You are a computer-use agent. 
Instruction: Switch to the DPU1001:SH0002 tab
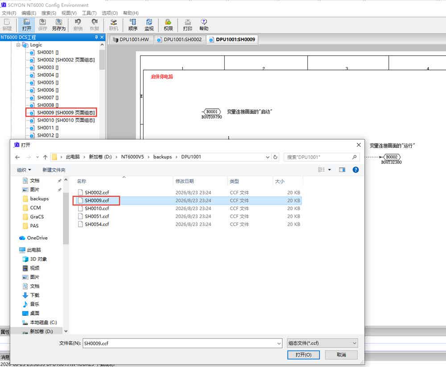[179, 40]
